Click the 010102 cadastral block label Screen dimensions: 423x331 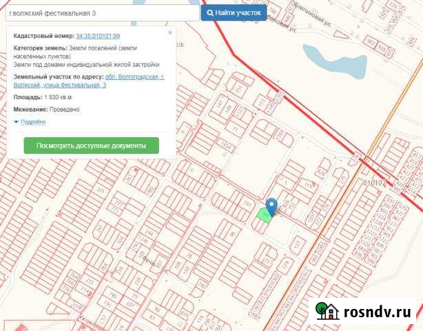pyautogui.click(x=378, y=183)
